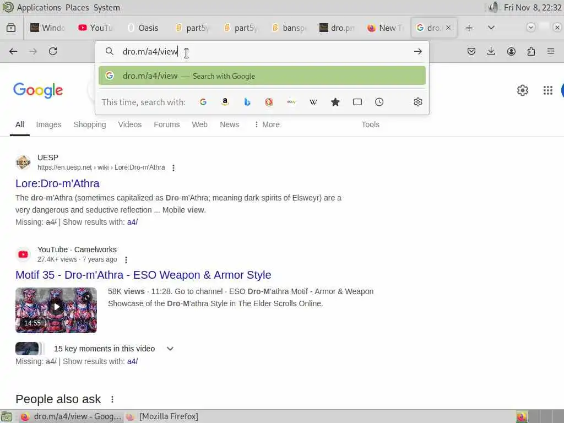The height and width of the screenshot is (423, 564).
Task: Open More options for UESP result
Action: tap(173, 167)
